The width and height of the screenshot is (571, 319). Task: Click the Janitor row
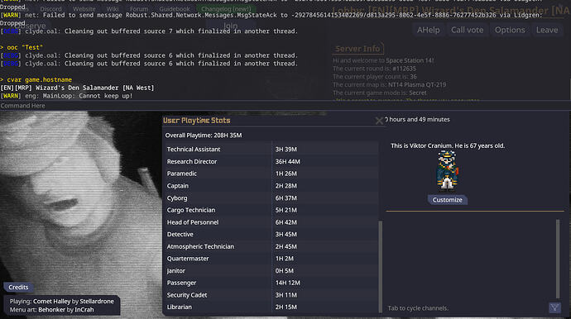(x=271, y=270)
